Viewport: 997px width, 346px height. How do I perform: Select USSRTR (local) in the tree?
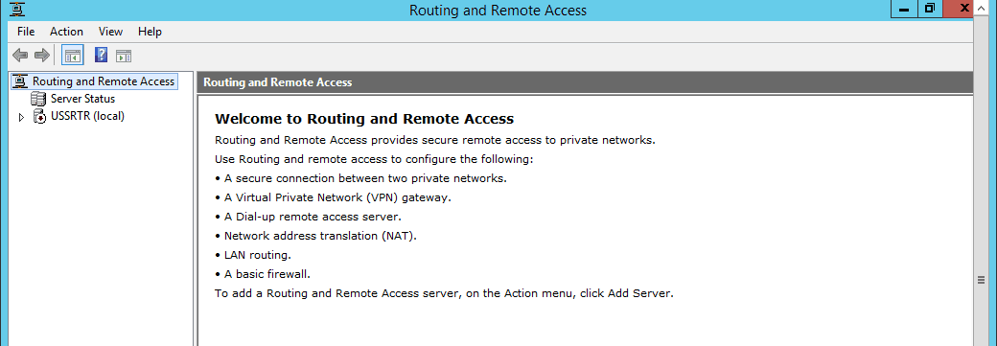point(88,116)
